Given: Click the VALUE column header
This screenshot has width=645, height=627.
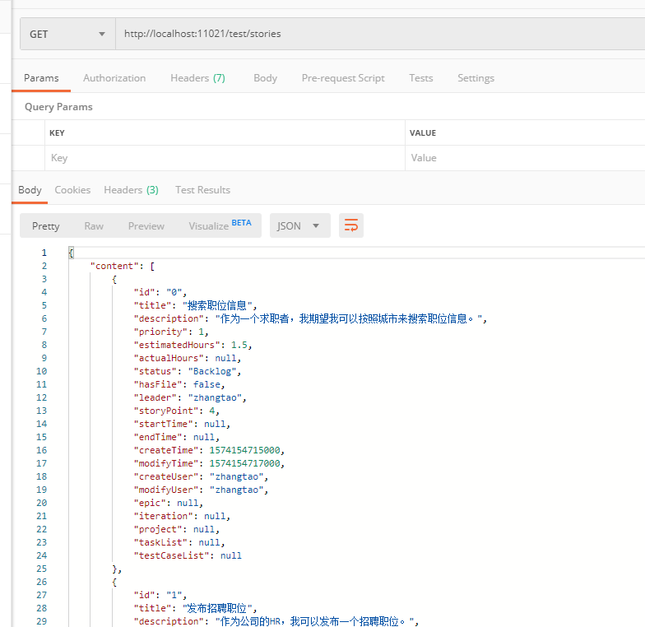Looking at the screenshot, I should click(423, 133).
